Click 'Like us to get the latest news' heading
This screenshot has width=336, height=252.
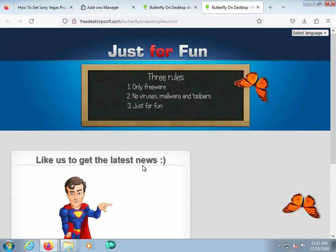tap(101, 160)
